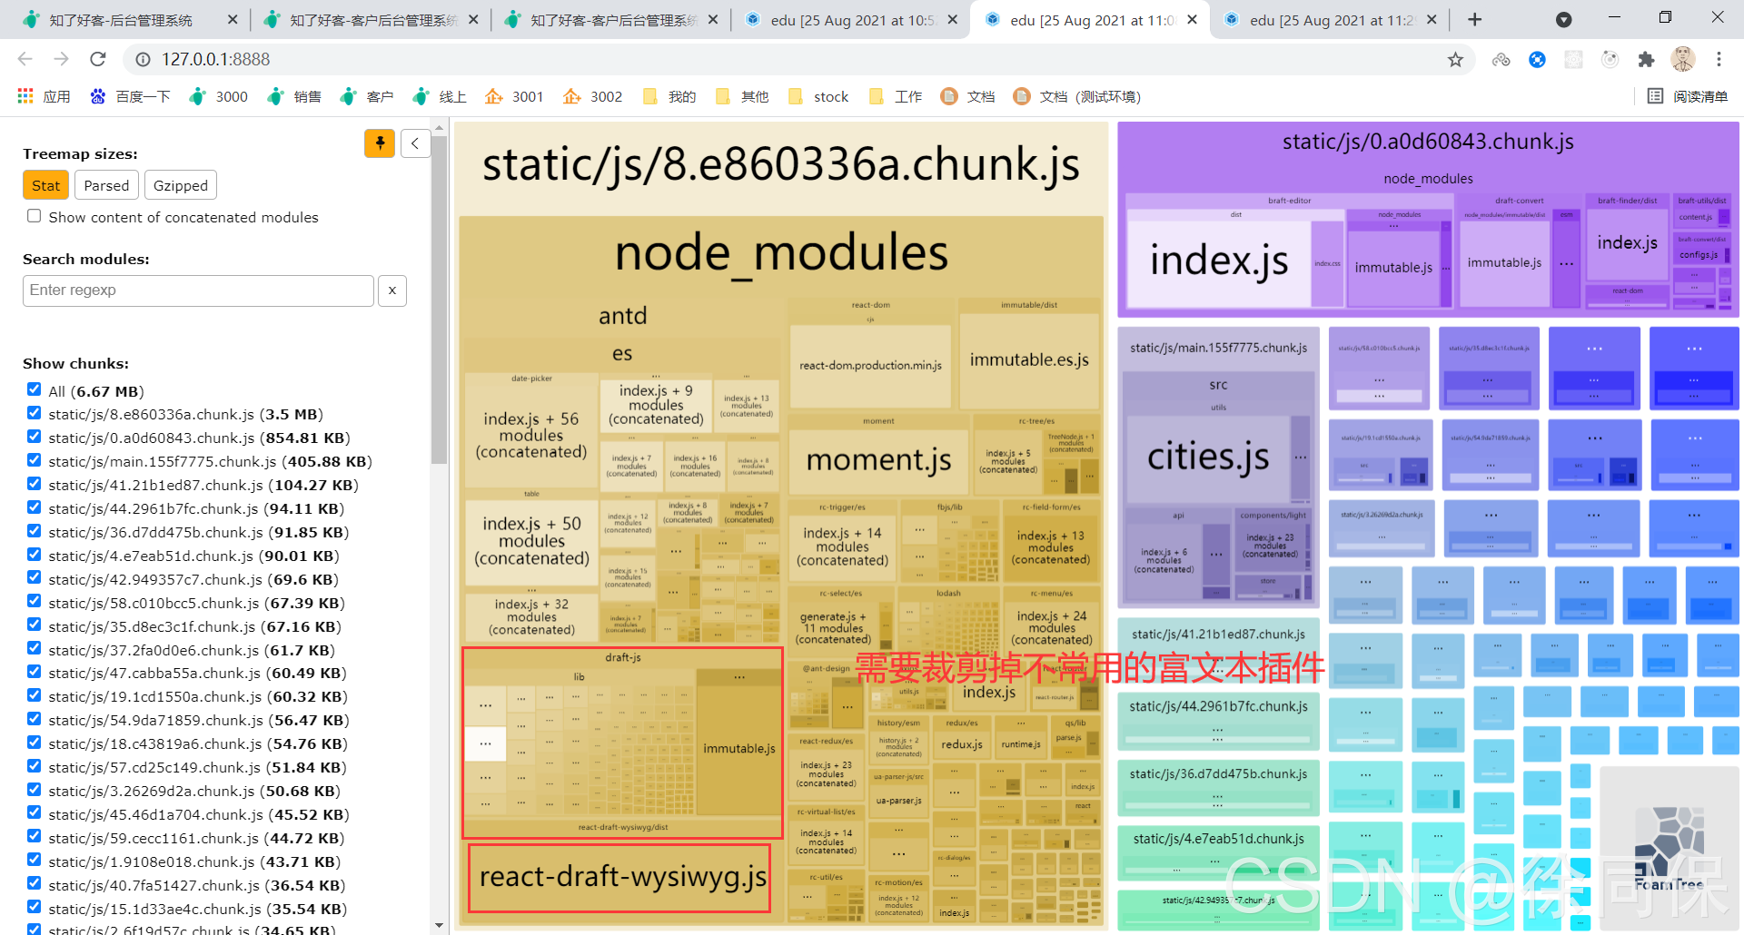Click static/js/36.d7dd475b.chunk.js treemap tile
This screenshot has width=1744, height=935.
[x=1218, y=786]
